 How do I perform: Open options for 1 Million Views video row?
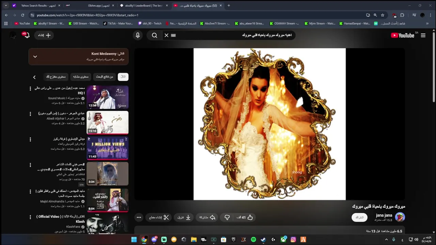pyautogui.click(x=30, y=140)
